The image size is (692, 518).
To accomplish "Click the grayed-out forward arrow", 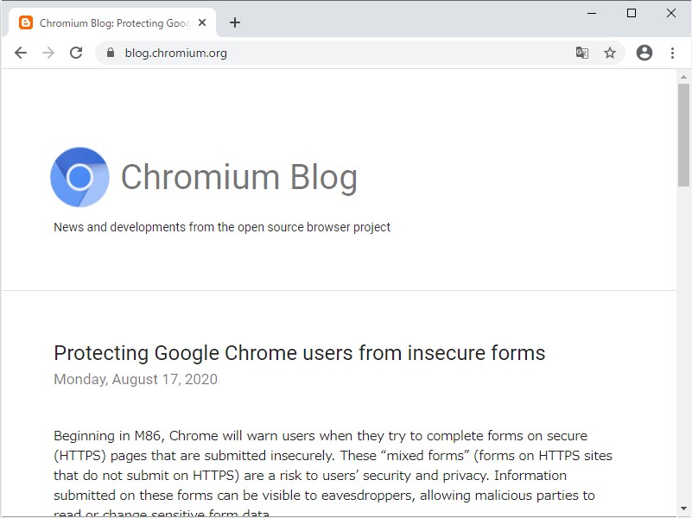I will [48, 53].
